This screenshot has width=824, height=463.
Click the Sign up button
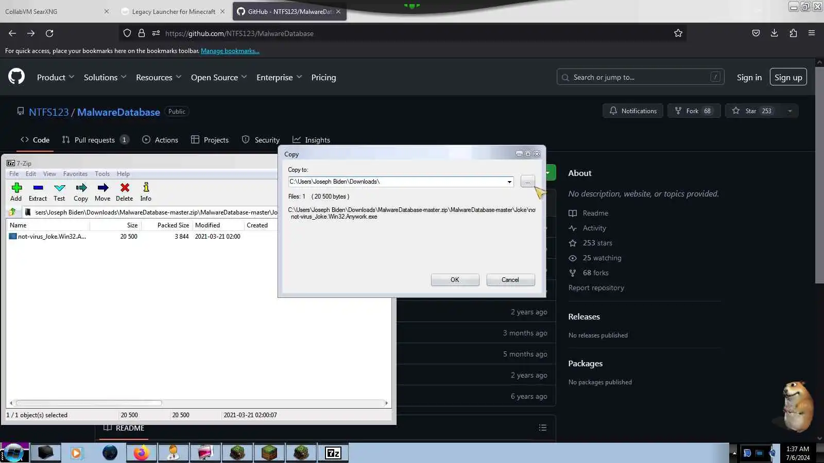pyautogui.click(x=788, y=77)
